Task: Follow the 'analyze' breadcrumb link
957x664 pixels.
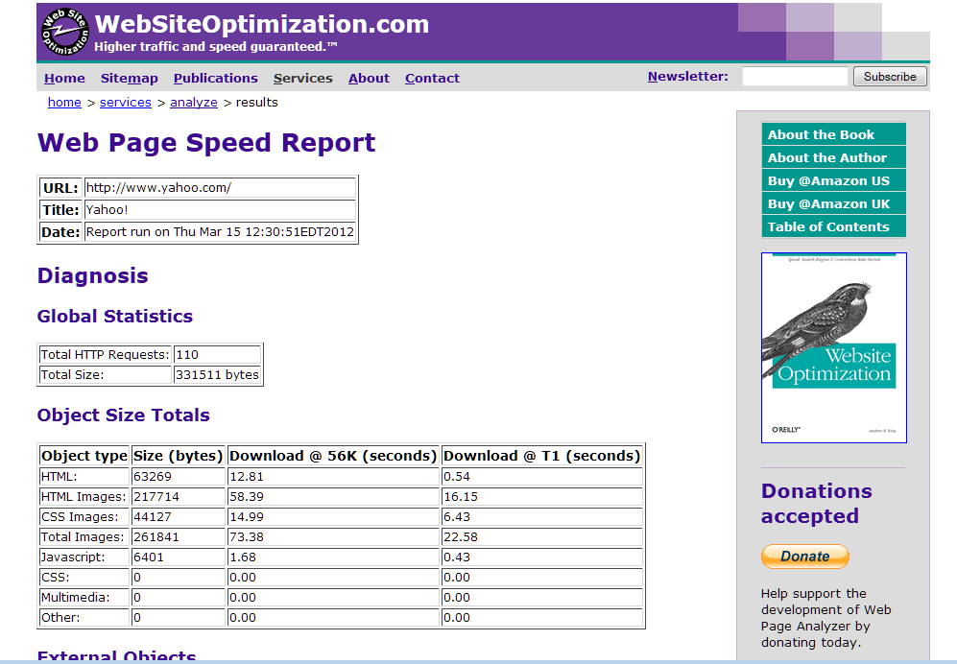Action: point(194,102)
